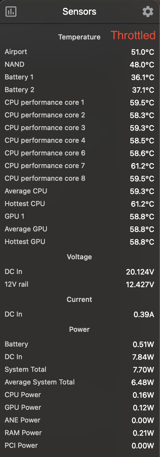Screen dimensions: 160x457
Task: Open the settings gear icon
Action: pos(148,12)
